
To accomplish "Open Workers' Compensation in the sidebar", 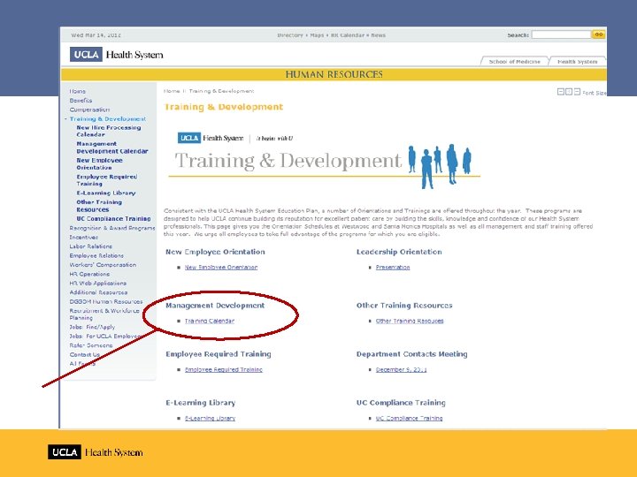I will pyautogui.click(x=103, y=265).
